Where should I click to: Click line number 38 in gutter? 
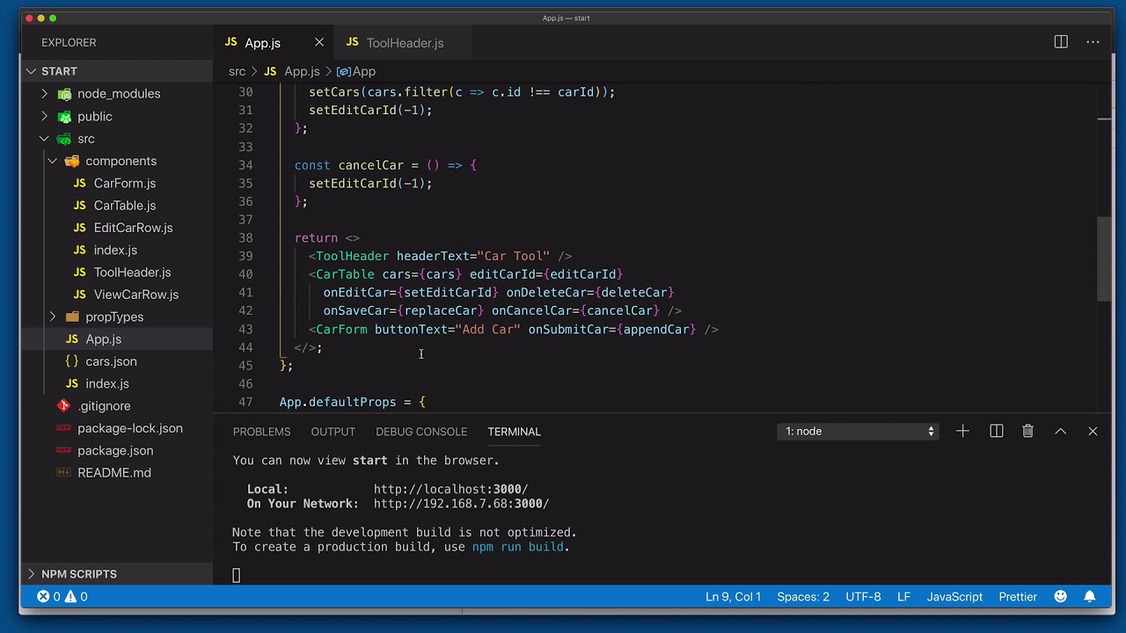click(245, 237)
